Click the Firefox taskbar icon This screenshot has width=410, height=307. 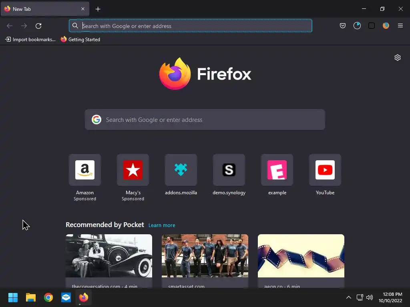click(84, 297)
